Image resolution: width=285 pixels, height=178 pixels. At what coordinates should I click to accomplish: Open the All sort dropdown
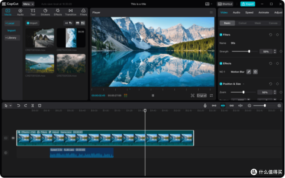(68, 23)
